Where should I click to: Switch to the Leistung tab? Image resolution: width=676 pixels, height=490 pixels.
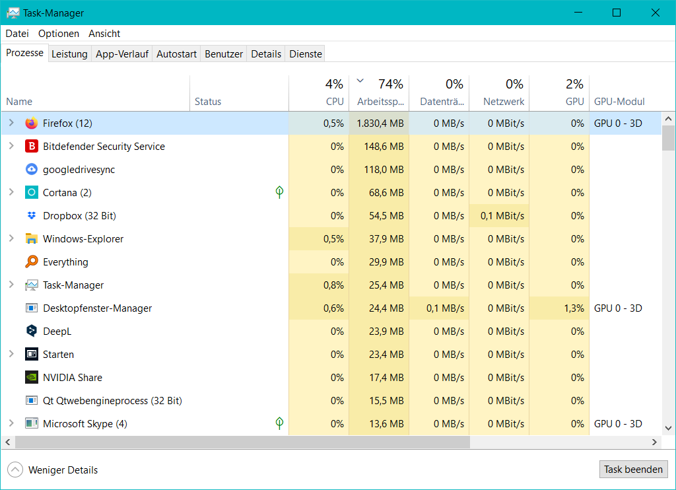(69, 54)
